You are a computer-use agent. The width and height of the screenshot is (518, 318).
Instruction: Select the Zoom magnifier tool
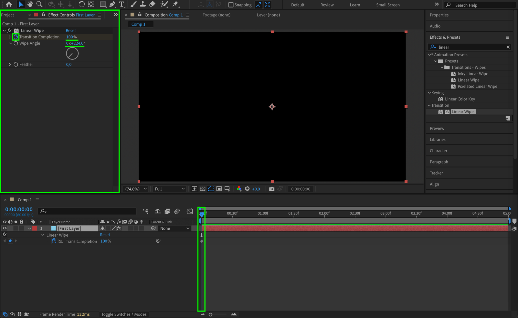coord(39,4)
